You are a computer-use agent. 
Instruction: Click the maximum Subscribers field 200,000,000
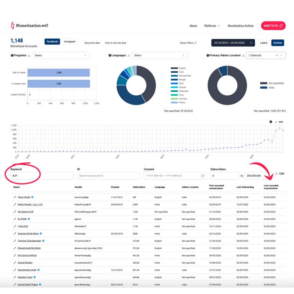pos(259,176)
